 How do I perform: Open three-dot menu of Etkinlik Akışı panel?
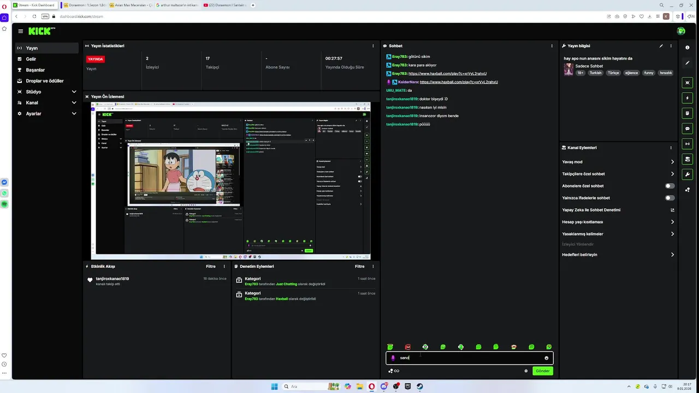(224, 266)
